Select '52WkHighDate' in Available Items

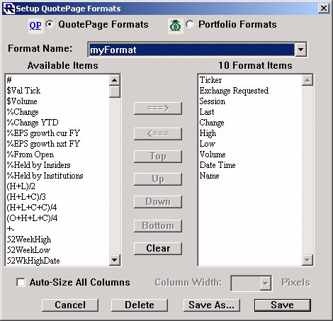(57, 261)
